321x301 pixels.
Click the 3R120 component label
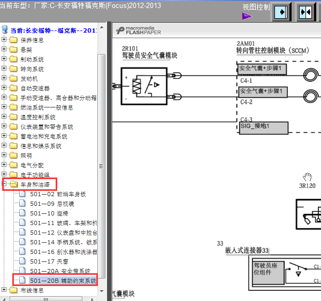[307, 186]
